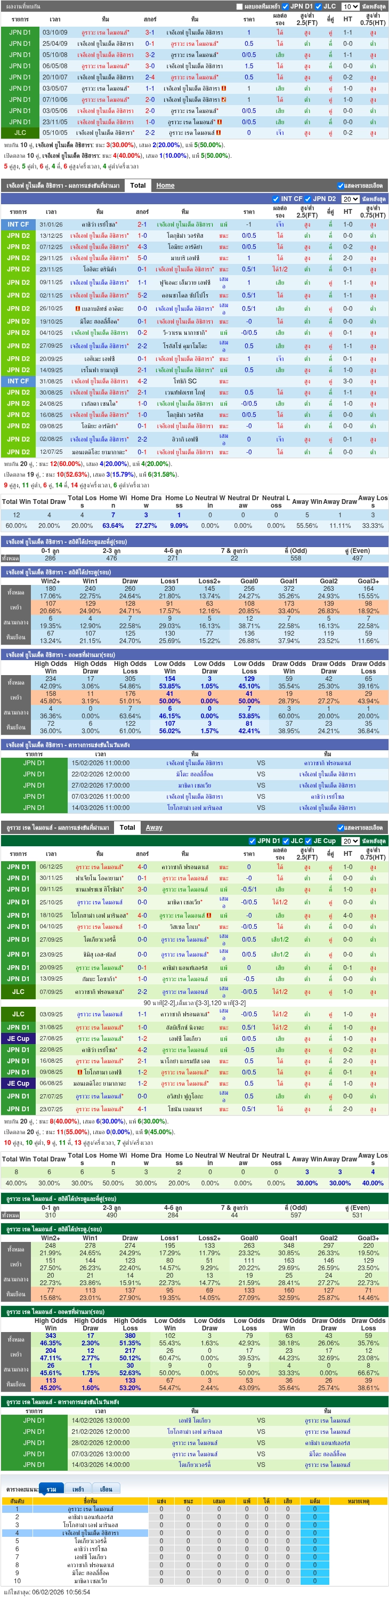This screenshot has width=389, height=1604.
Task: Toggle the ผลบอลทีมเหย้า checkbox at top
Action: [239, 7]
